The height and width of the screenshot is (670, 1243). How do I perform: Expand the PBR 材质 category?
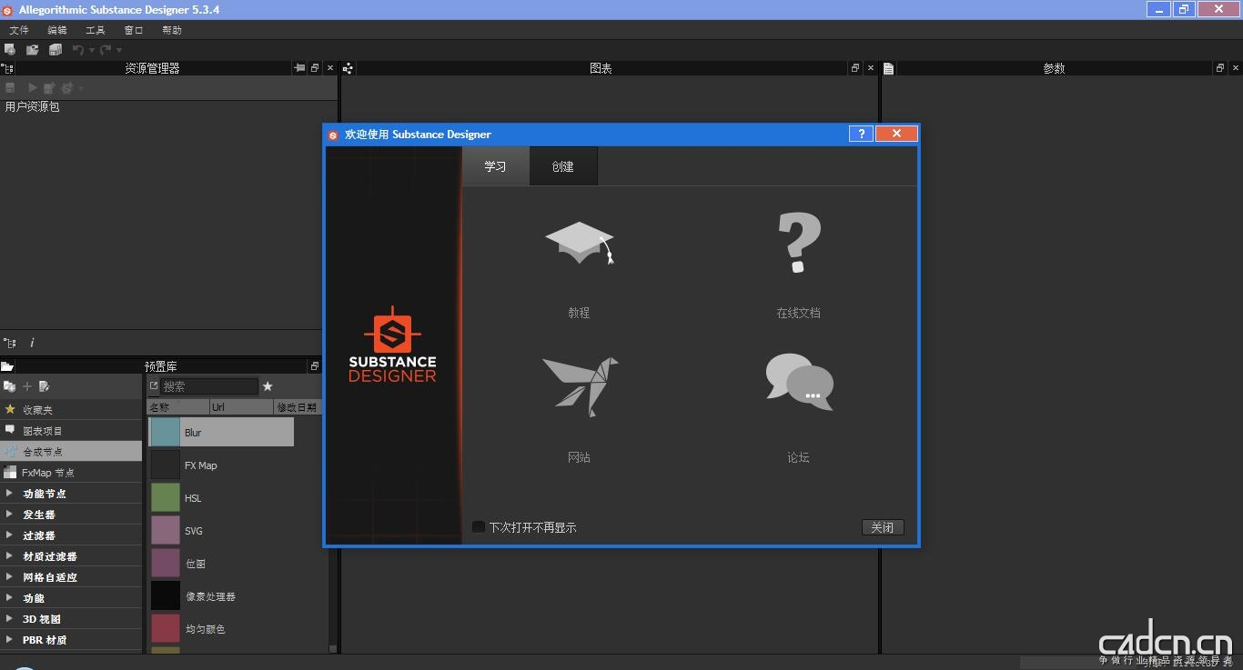point(9,640)
